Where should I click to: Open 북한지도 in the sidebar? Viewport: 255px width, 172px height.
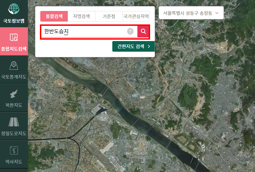pos(14,98)
